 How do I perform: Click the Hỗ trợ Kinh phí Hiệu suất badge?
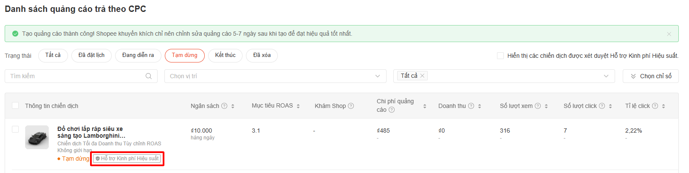127,159
